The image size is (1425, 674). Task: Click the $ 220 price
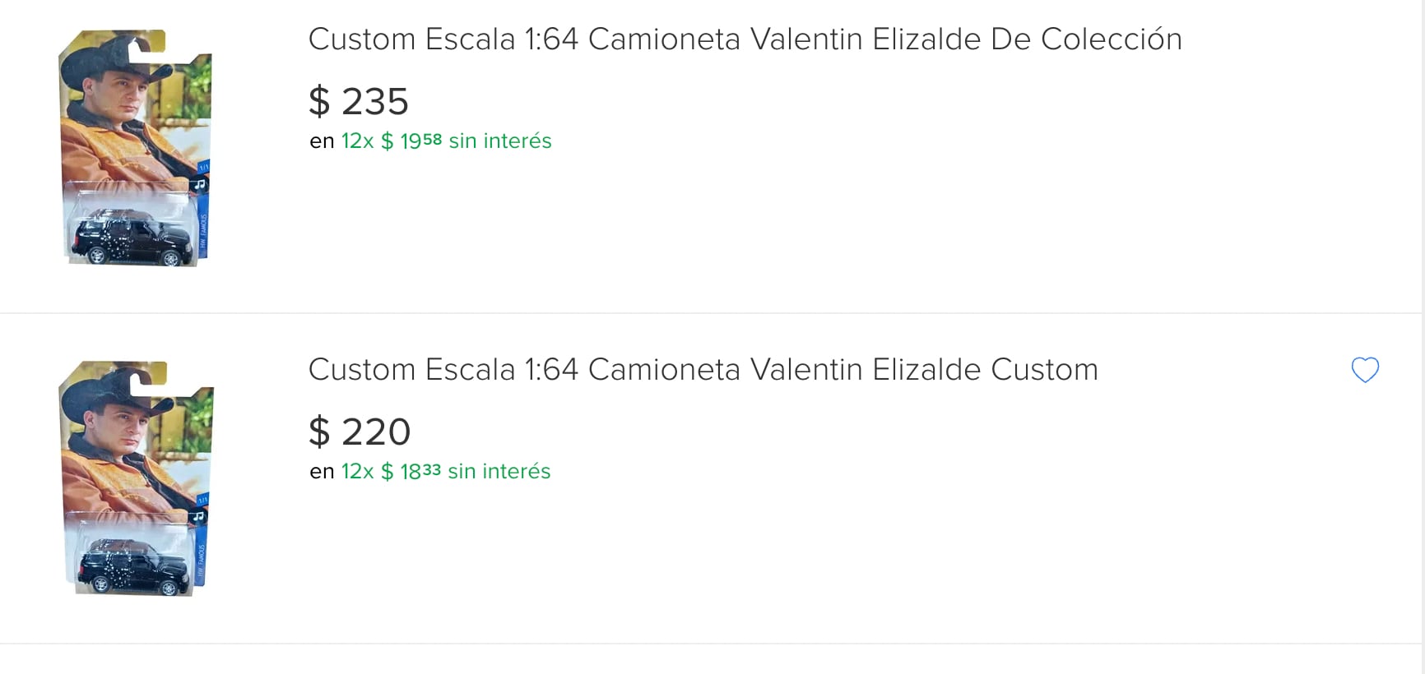[x=360, y=432]
